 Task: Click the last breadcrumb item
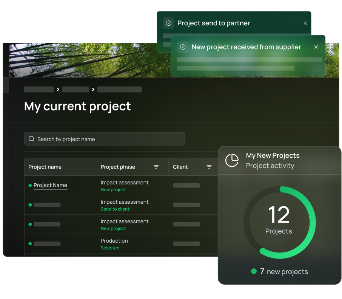click(x=119, y=90)
